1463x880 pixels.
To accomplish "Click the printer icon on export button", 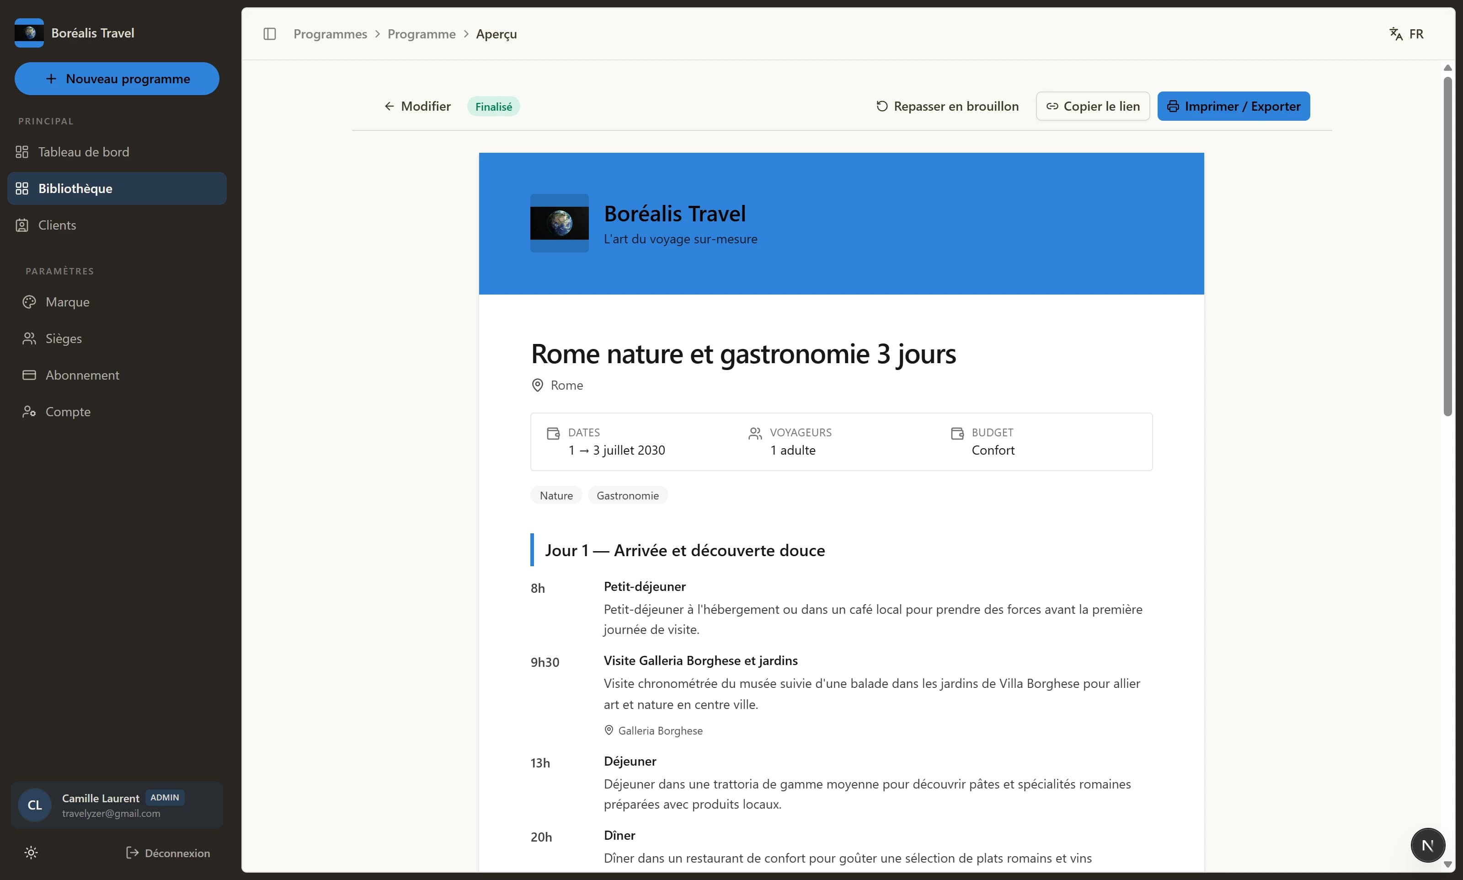I will click(x=1173, y=106).
